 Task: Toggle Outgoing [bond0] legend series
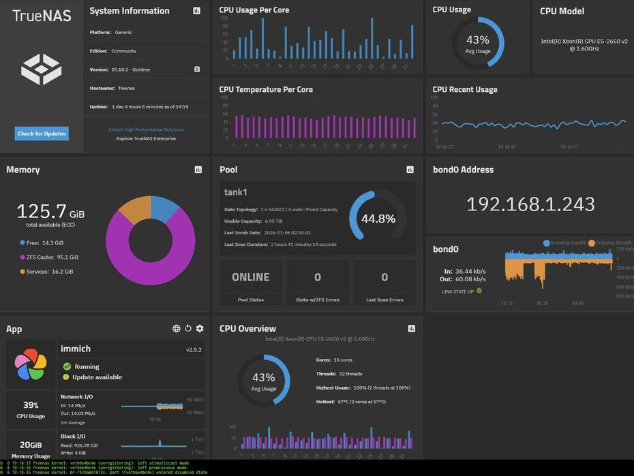point(609,242)
